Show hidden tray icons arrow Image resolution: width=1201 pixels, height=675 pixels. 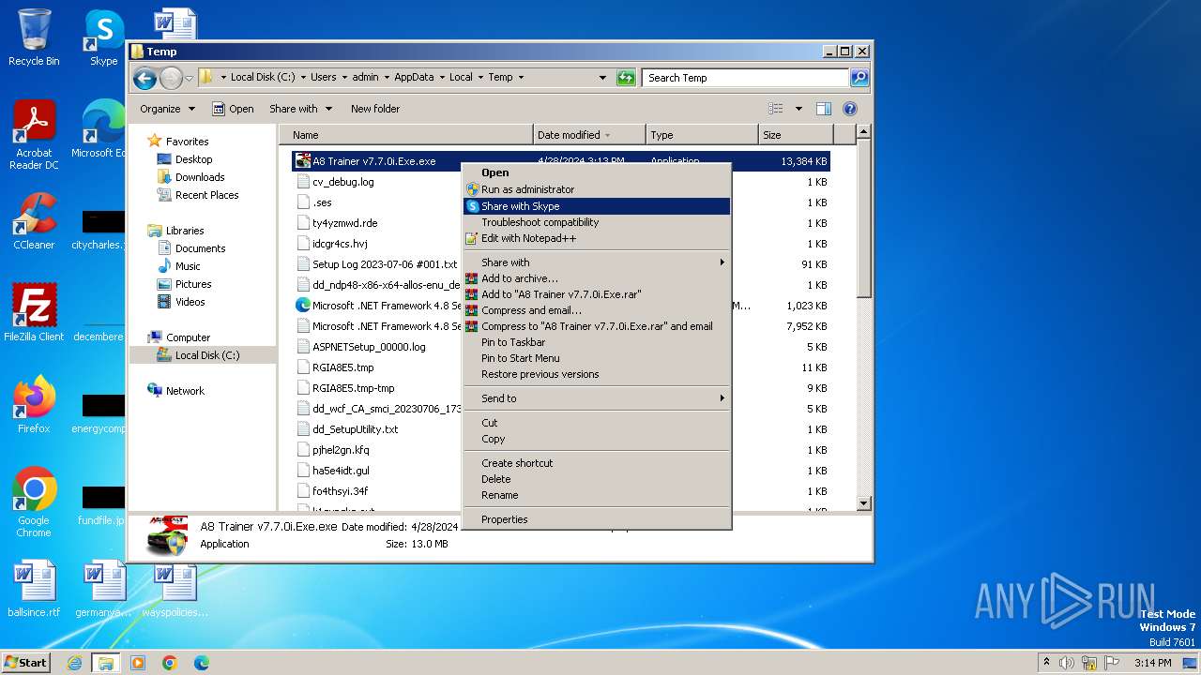(1046, 663)
